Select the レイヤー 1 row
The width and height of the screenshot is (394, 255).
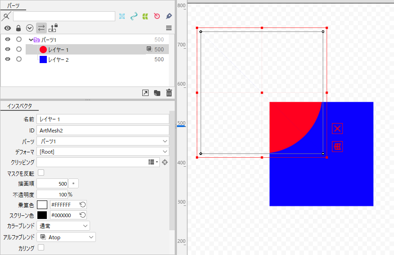tap(97, 49)
